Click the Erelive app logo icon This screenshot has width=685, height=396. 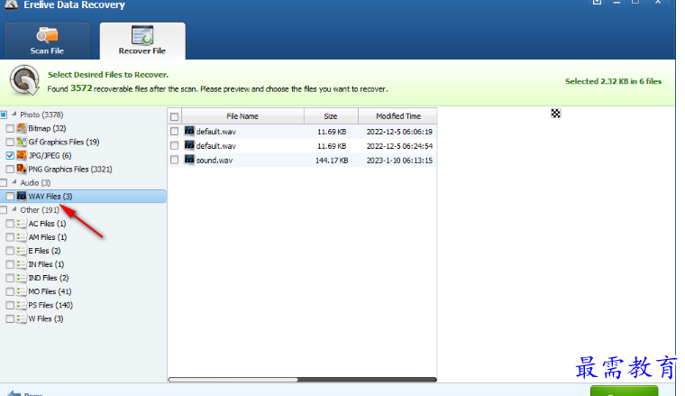tap(12, 5)
